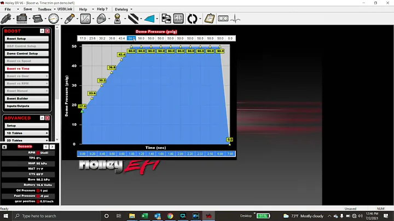394x221 pixels.
Task: Expand dropdown arrow beside gauge dial icon
Action: 61,19
